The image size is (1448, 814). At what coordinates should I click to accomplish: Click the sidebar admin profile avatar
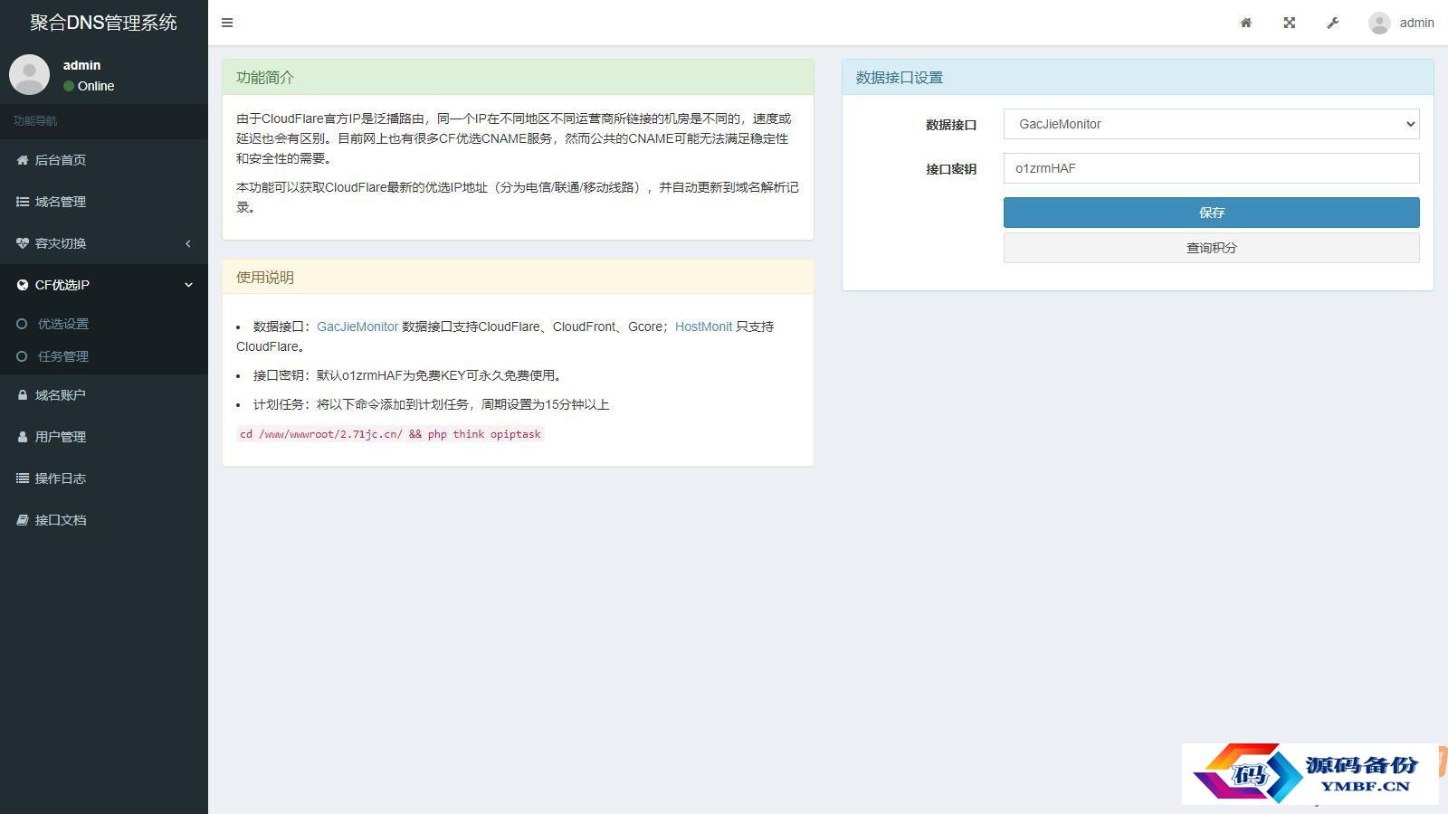(x=29, y=74)
